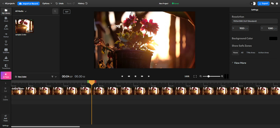Open My Library in the sidebar
The width and height of the screenshot is (280, 128).
(6, 12)
